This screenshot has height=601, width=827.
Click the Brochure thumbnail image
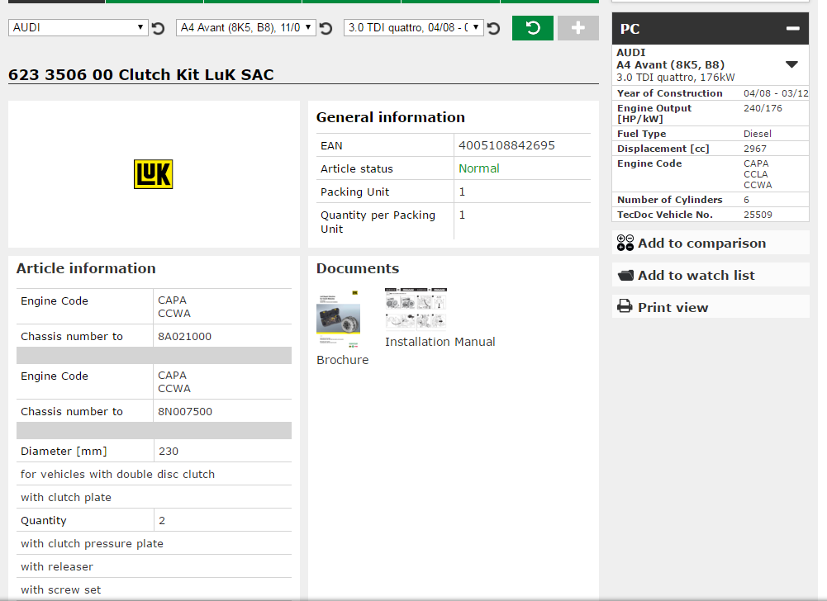[x=338, y=319]
